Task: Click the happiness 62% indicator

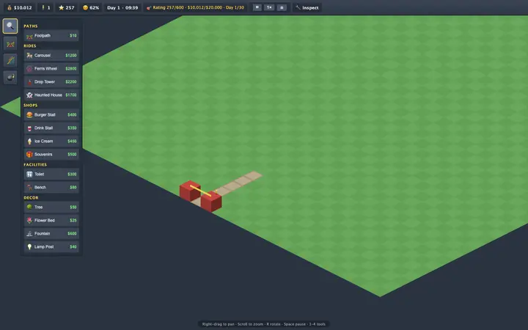Action: pos(91,7)
